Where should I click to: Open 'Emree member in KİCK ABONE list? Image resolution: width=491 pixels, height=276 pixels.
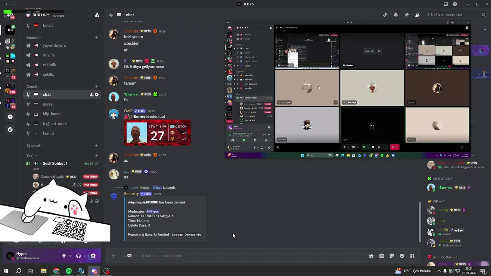(x=453, y=187)
